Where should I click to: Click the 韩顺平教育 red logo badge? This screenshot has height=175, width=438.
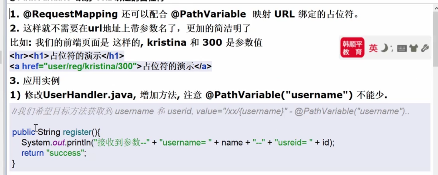pyautogui.click(x=352, y=48)
